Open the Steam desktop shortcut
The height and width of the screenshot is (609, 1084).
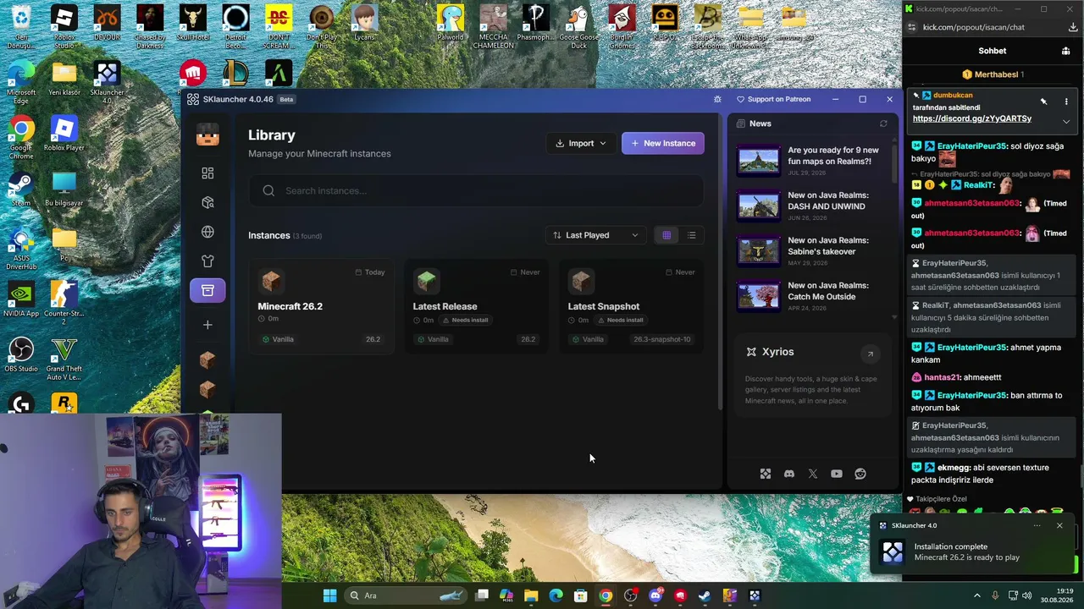[21, 189]
